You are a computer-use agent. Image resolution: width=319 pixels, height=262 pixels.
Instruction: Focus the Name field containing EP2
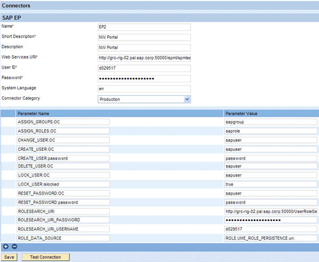144,27
